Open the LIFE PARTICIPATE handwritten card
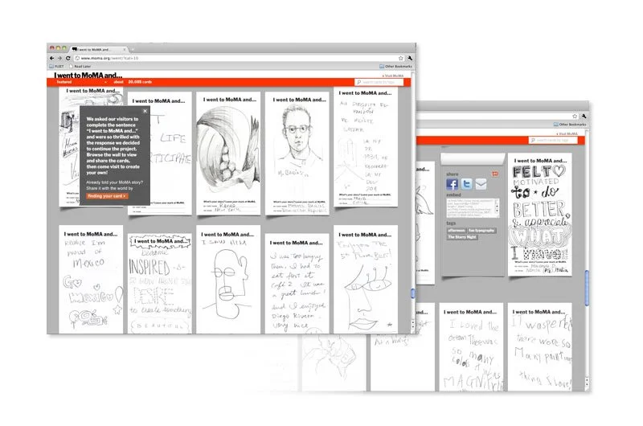The width and height of the screenshot is (643, 426). (171, 154)
